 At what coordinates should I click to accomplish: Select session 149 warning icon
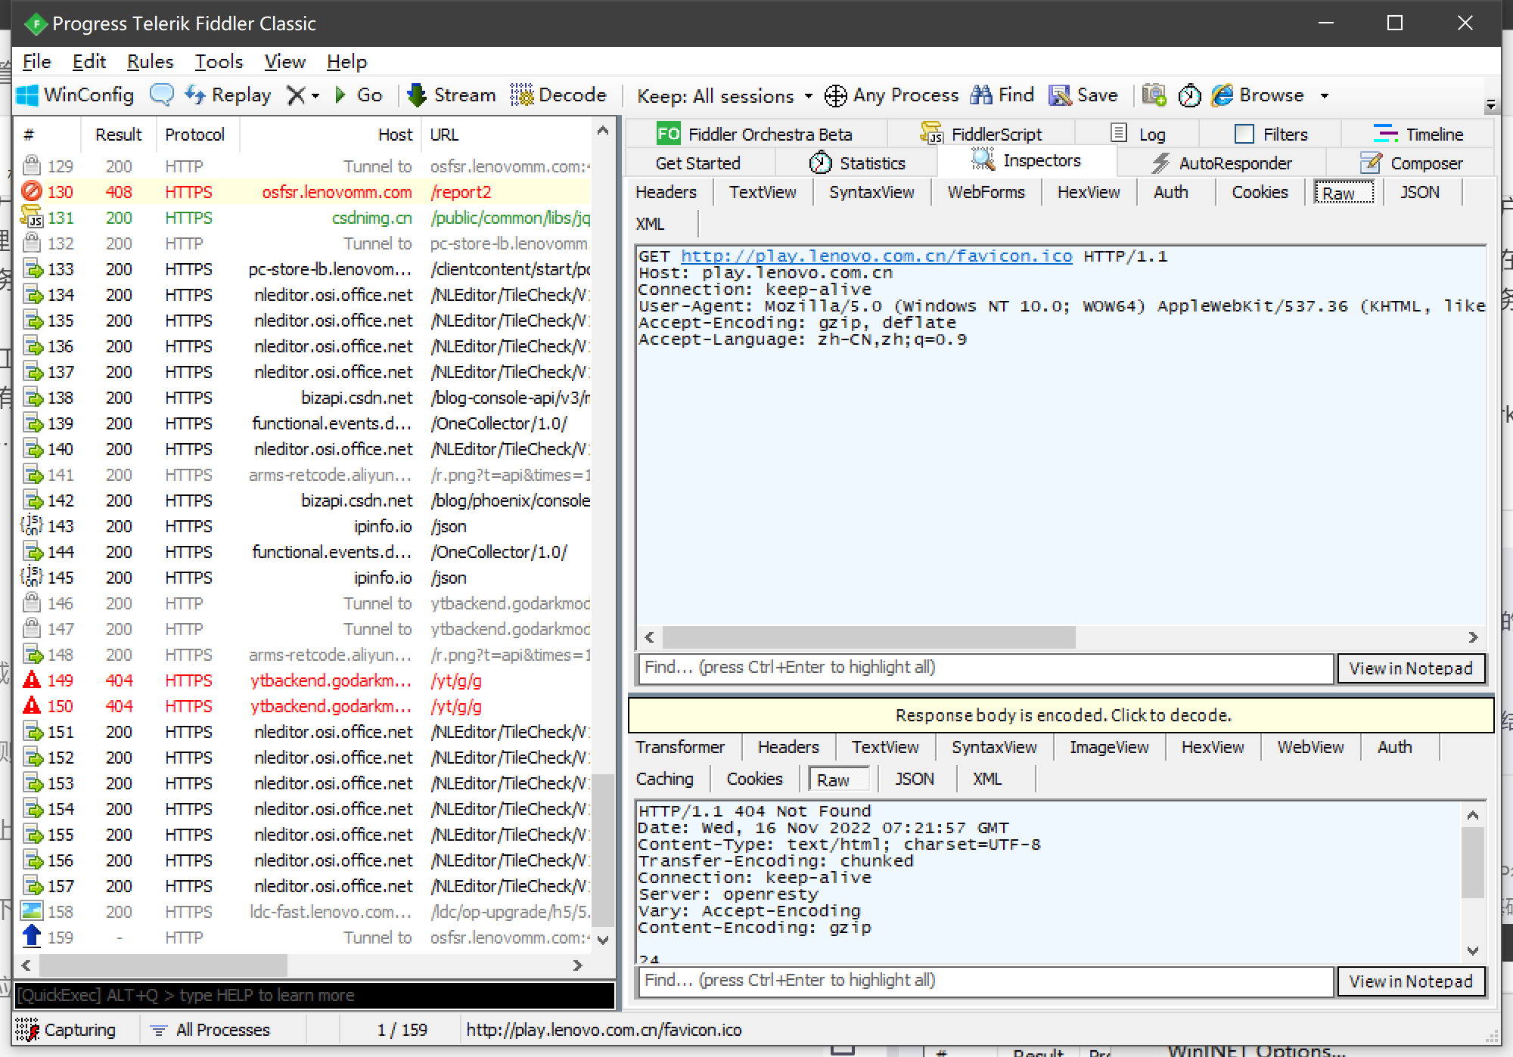coord(32,680)
